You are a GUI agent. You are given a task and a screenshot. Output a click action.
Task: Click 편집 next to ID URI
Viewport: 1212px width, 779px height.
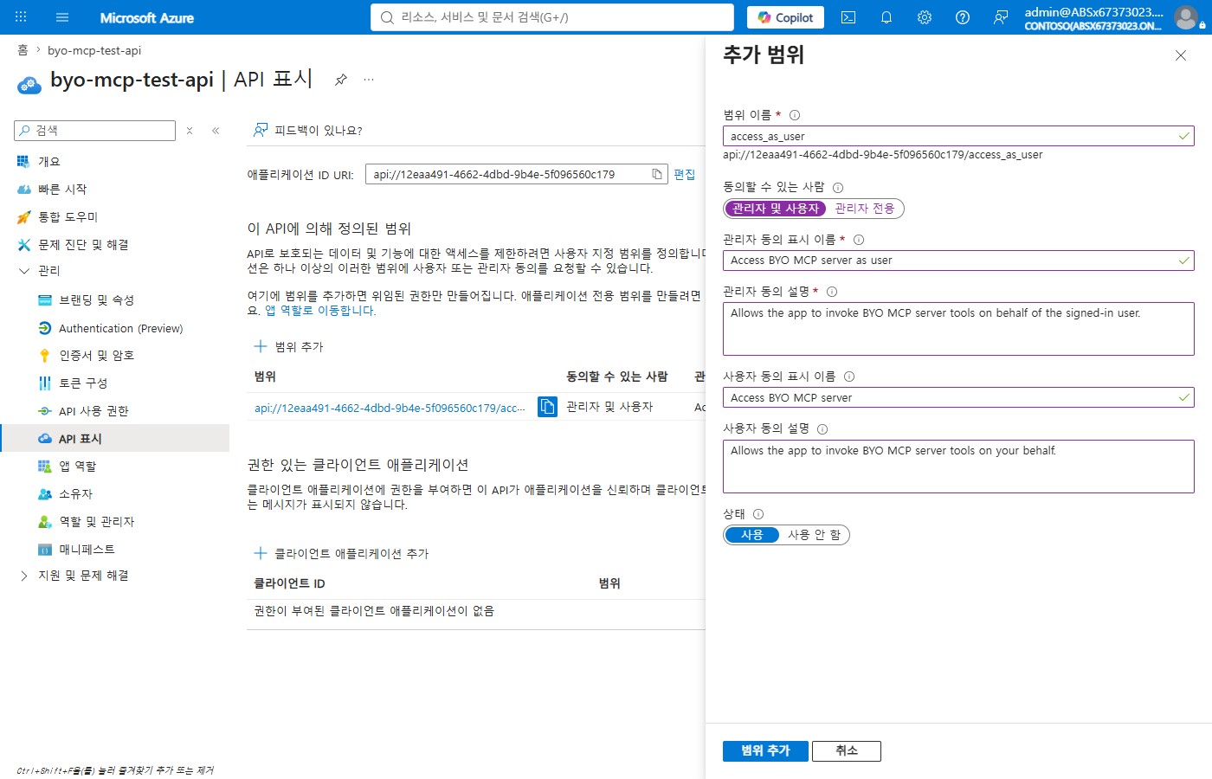[x=684, y=174]
